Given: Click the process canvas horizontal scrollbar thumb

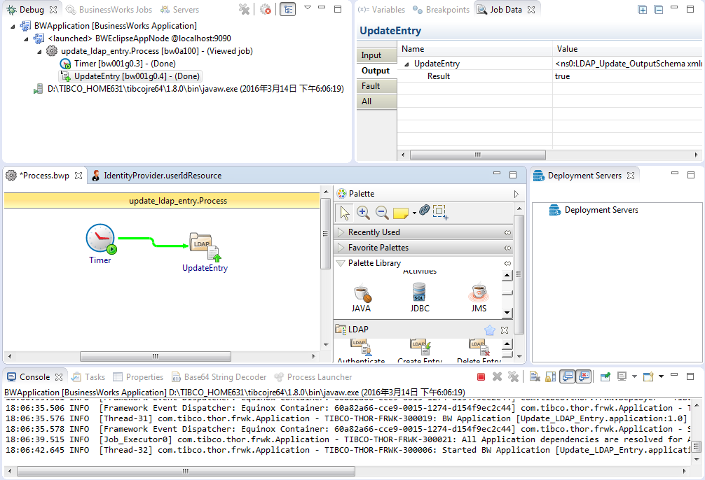Looking at the screenshot, I should coord(155,357).
